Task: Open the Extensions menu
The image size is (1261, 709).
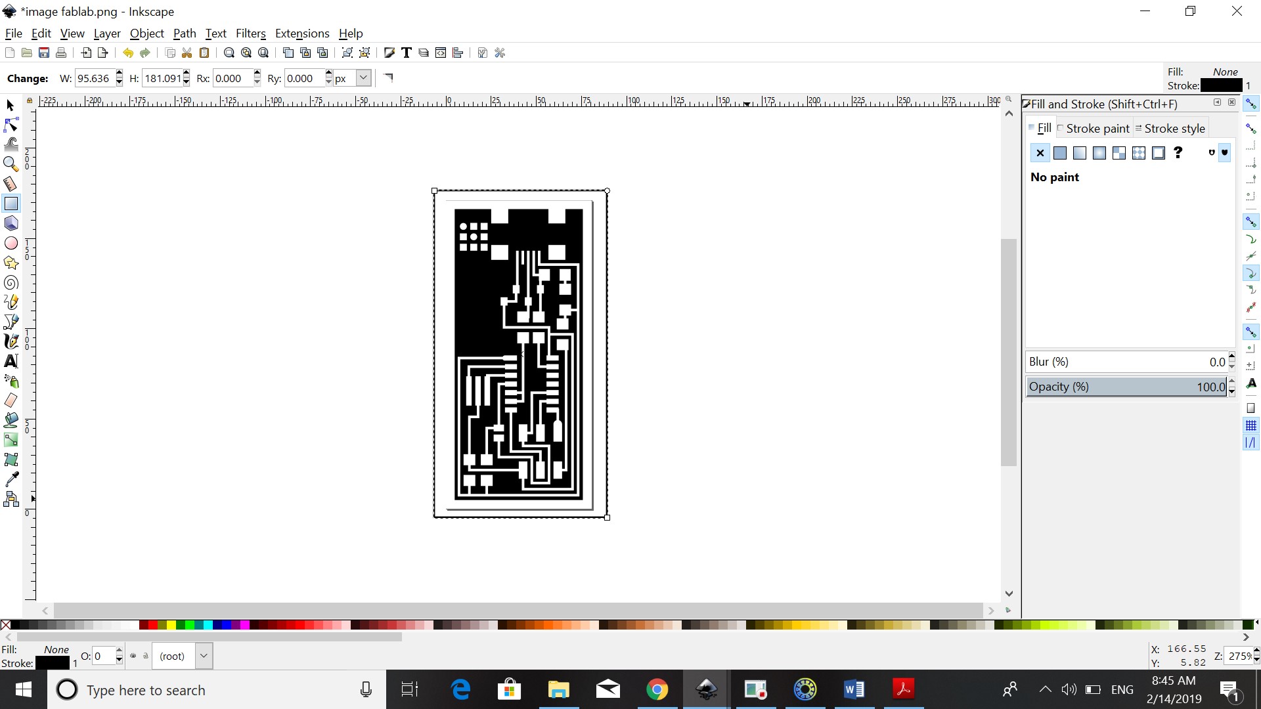Action: [301, 33]
